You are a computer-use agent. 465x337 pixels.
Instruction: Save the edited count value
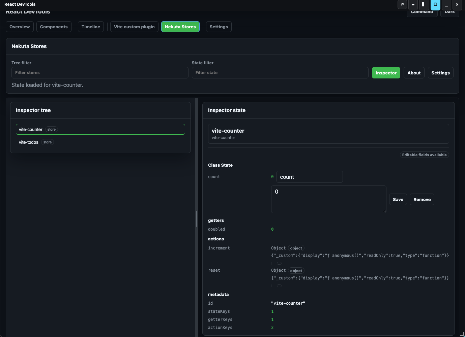pyautogui.click(x=398, y=199)
